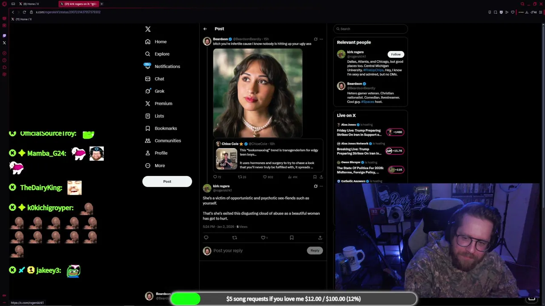Click the #Spaces hashtag link
The height and width of the screenshot is (306, 545).
click(367, 102)
